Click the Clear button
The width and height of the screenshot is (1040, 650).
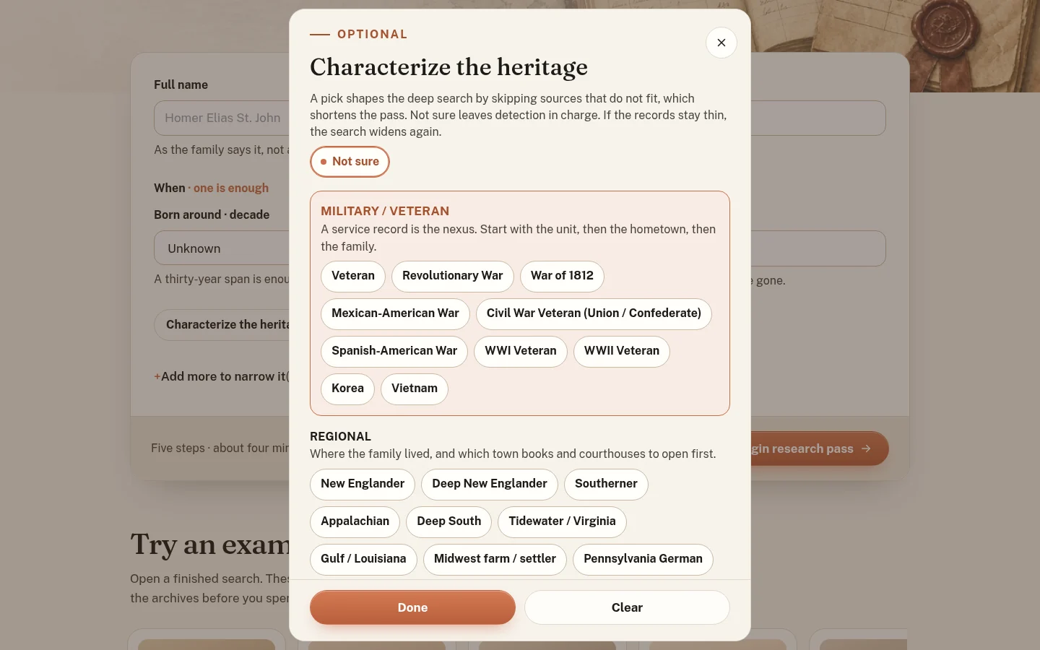click(x=627, y=607)
